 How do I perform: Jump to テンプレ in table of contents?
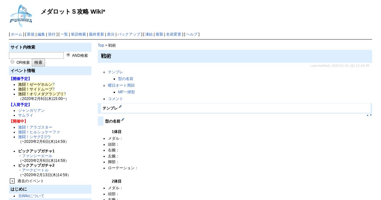[116, 72]
